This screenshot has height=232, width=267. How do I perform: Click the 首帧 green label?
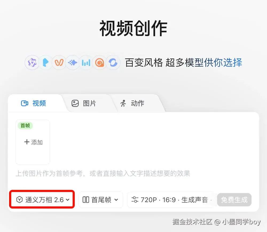(25, 126)
